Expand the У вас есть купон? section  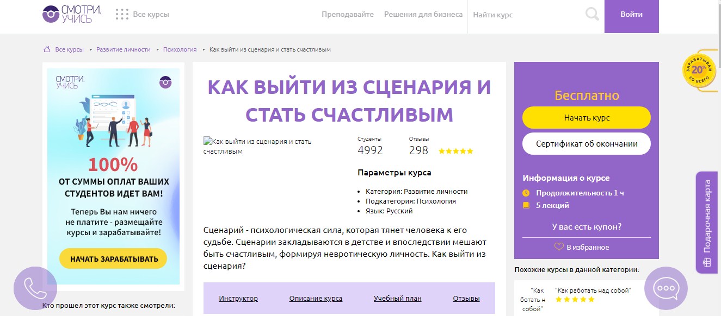pos(586,227)
